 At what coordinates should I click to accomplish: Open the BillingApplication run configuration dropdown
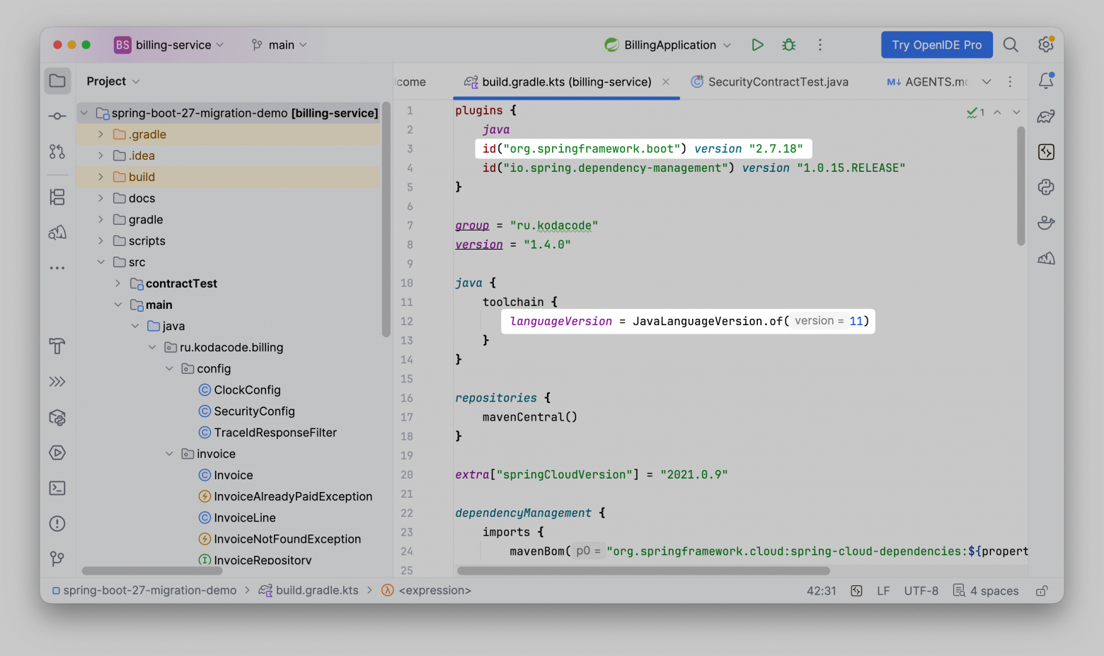click(x=668, y=45)
